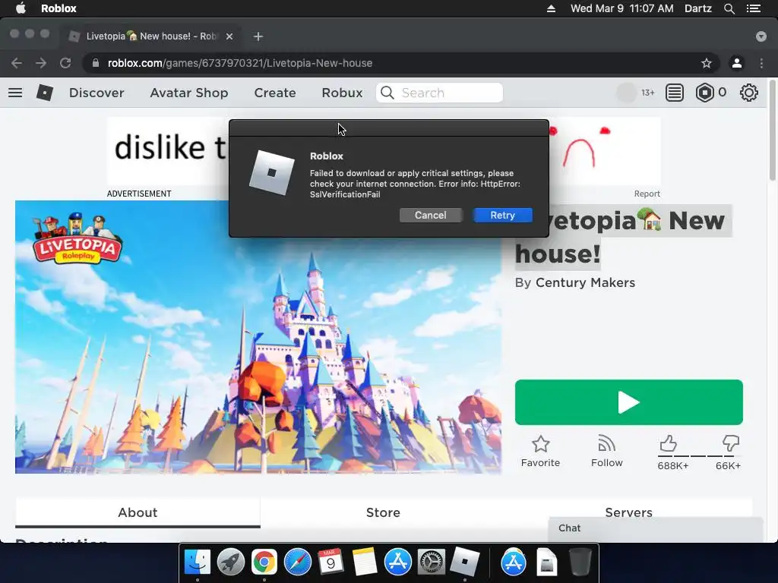Open System Preferences from the Dock
This screenshot has width=778, height=583.
432,563
